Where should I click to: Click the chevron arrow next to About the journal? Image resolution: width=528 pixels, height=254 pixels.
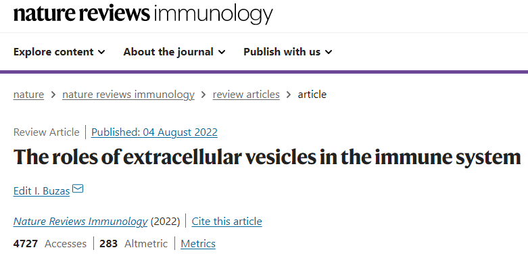222,52
